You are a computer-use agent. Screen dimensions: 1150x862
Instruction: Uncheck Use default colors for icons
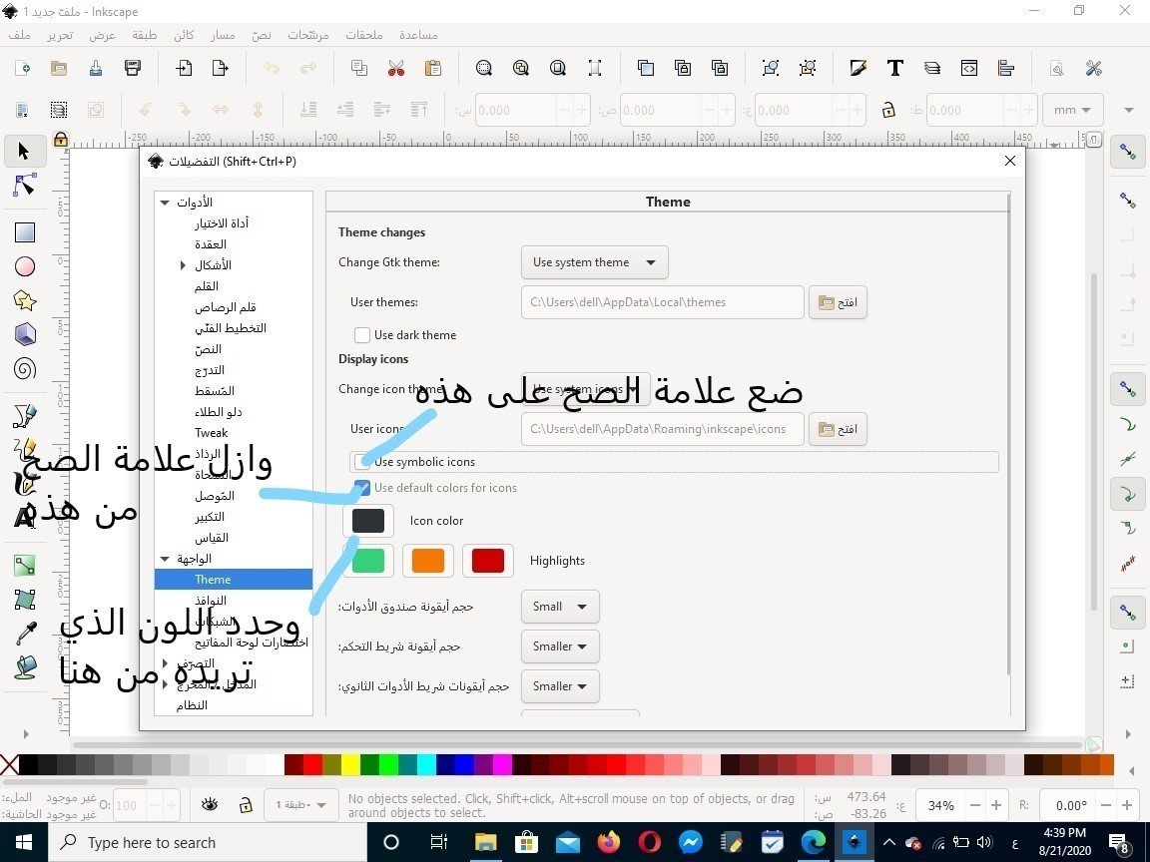point(363,488)
